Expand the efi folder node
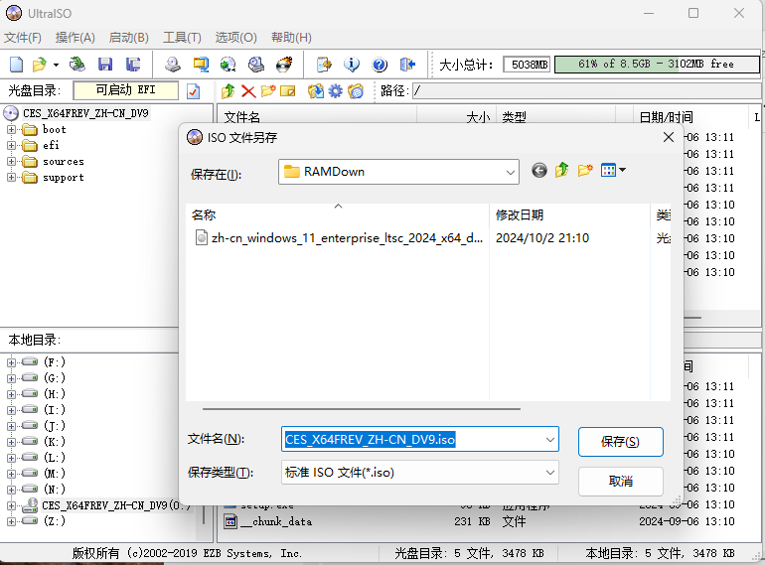This screenshot has height=565, width=765. click(x=11, y=145)
